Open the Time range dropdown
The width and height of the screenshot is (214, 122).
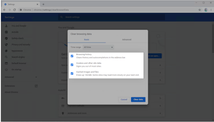pos(98,47)
